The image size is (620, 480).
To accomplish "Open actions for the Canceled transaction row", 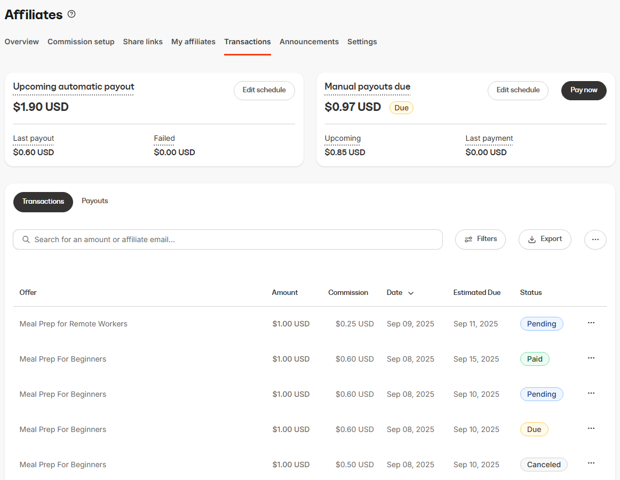I will pyautogui.click(x=591, y=463).
